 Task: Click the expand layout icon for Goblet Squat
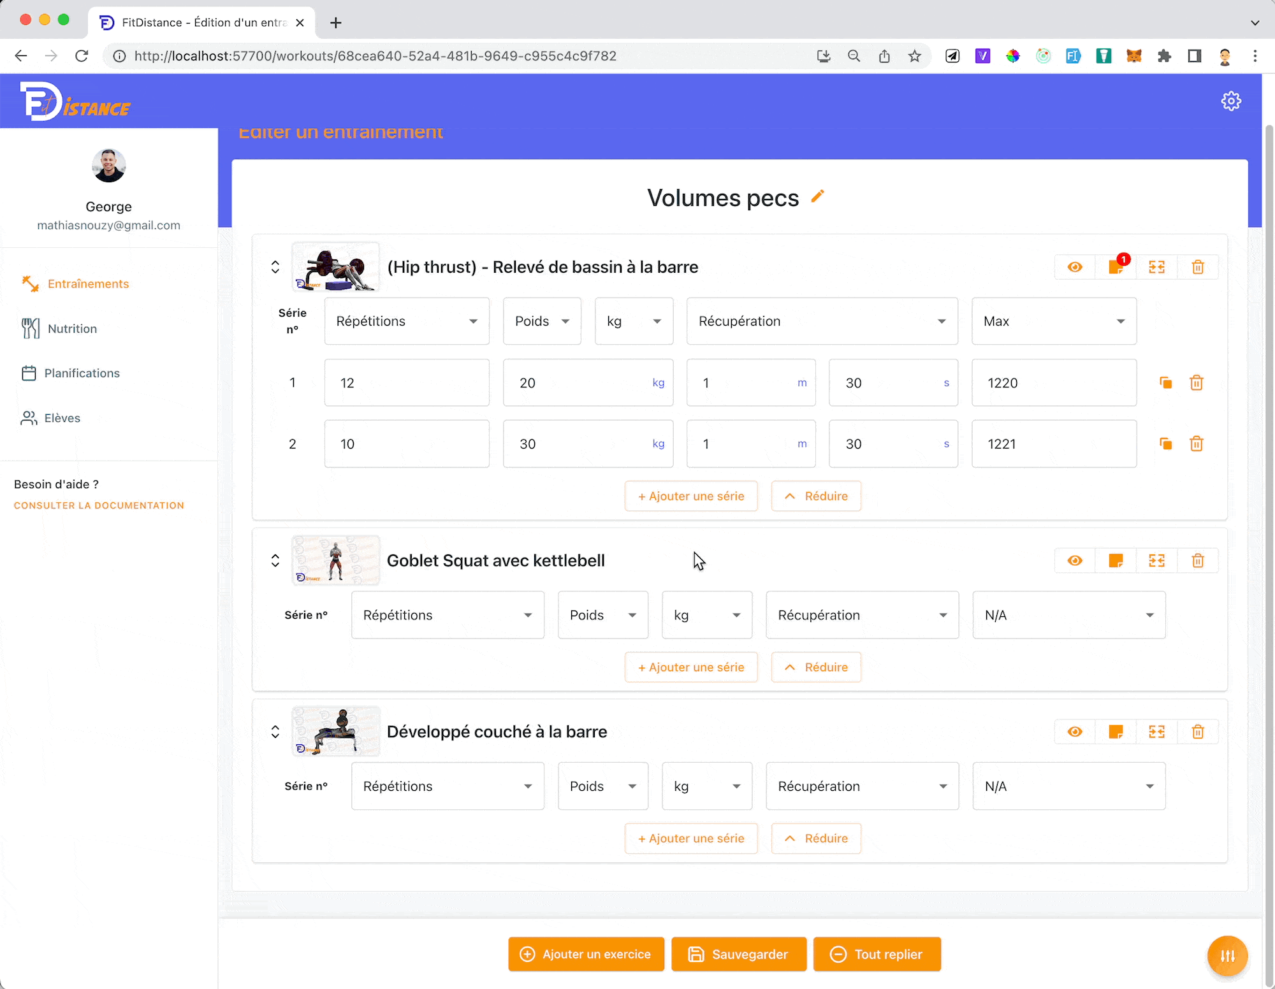pos(1156,559)
